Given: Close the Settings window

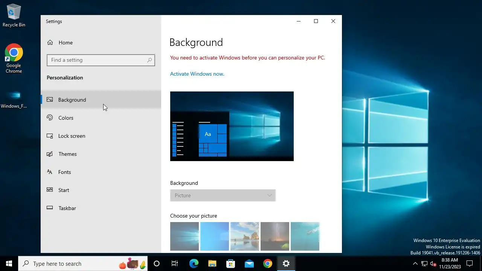Looking at the screenshot, I should (x=333, y=21).
